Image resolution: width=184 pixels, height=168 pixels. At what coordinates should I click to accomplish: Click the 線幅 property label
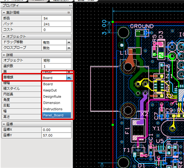point(7,83)
